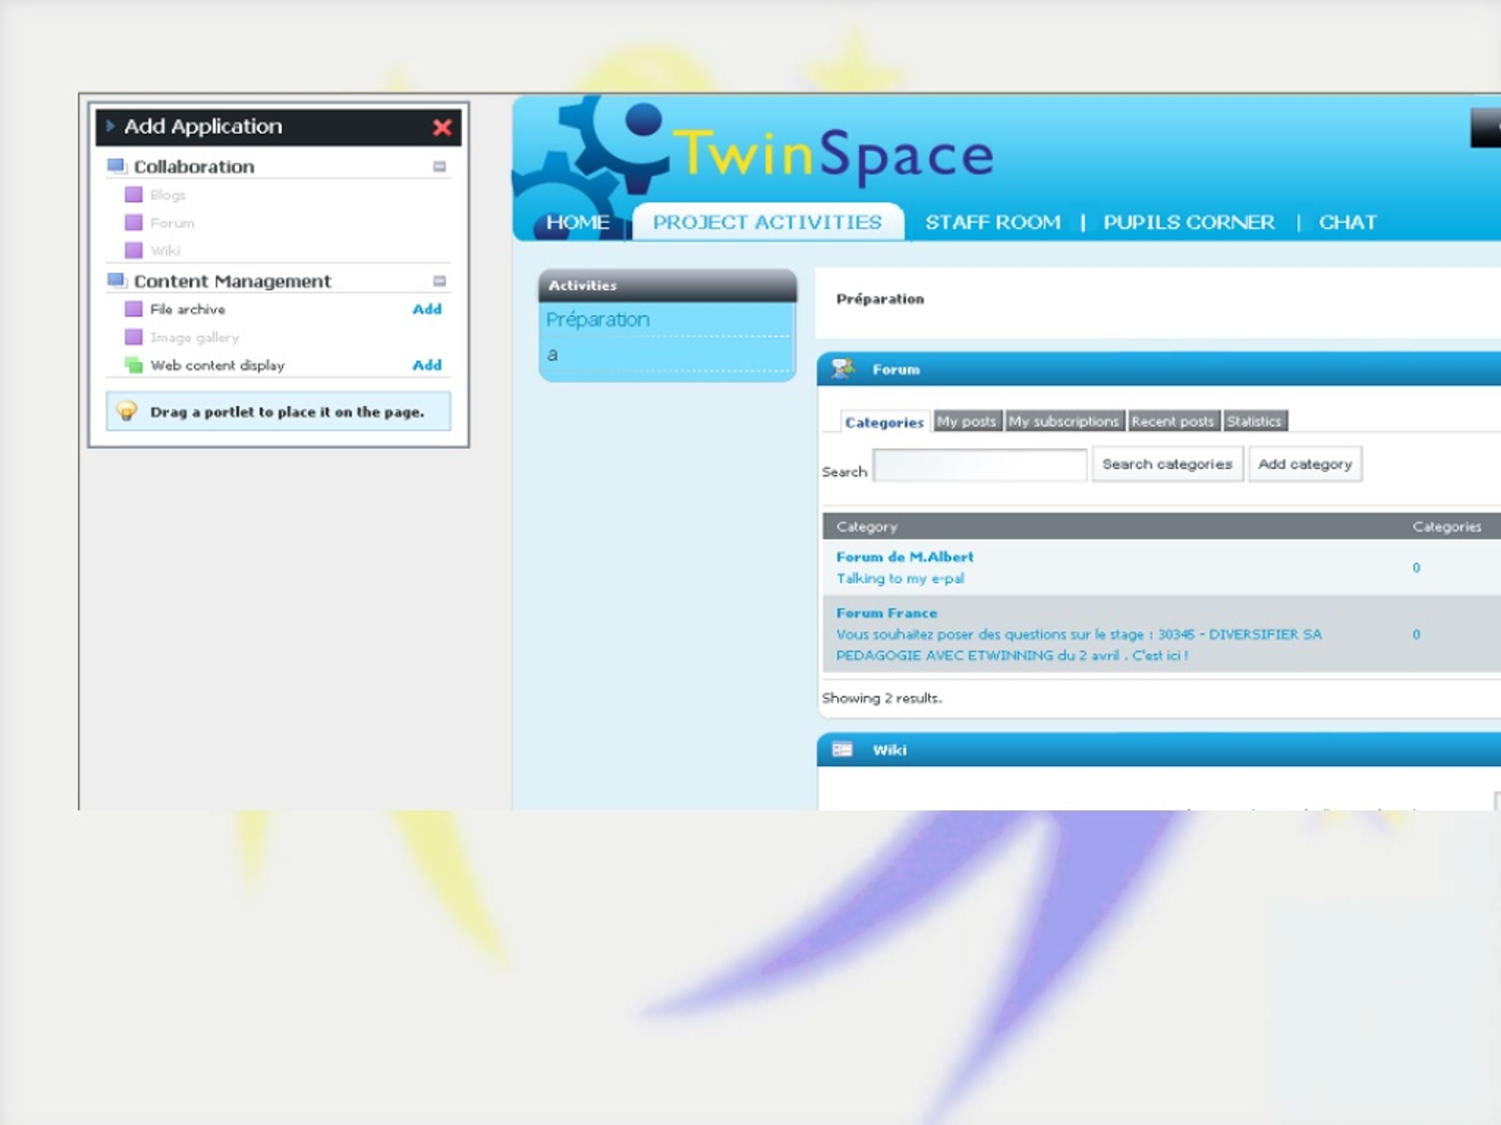Click the 'Talking to my e-pal' description
Image resolution: width=1501 pixels, height=1125 pixels.
click(x=900, y=578)
